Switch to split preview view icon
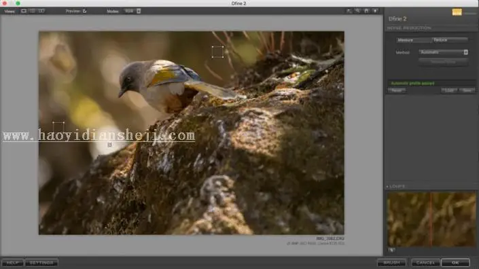 coord(33,11)
